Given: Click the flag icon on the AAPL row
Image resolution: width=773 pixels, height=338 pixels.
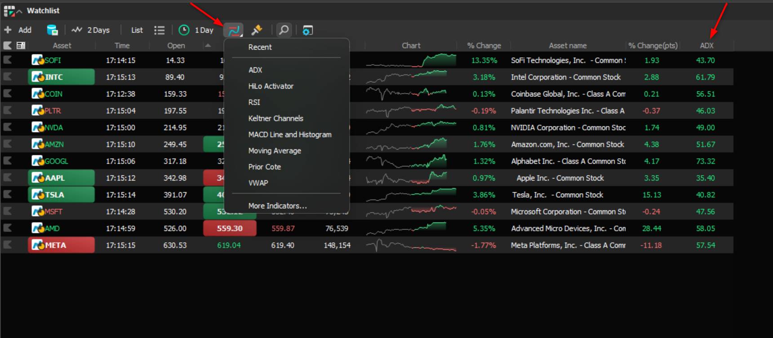Looking at the screenshot, I should click(x=8, y=178).
